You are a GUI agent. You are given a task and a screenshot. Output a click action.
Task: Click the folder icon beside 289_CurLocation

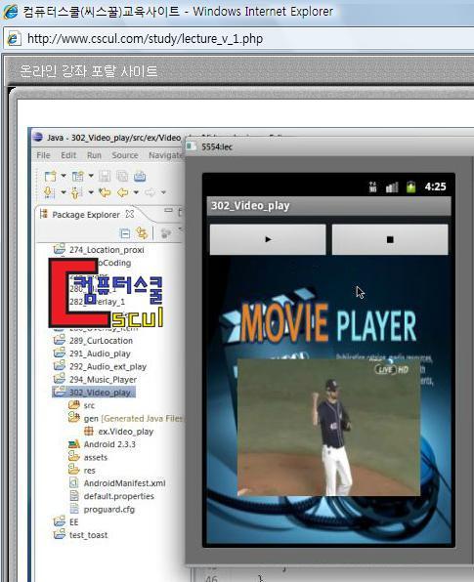59,340
